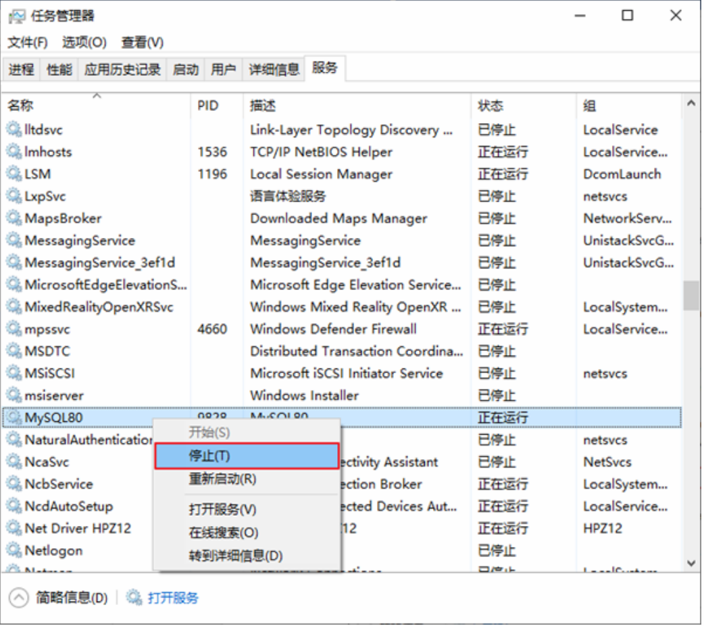Select the Netlogon service gear icon
704x626 pixels.
[x=14, y=550]
